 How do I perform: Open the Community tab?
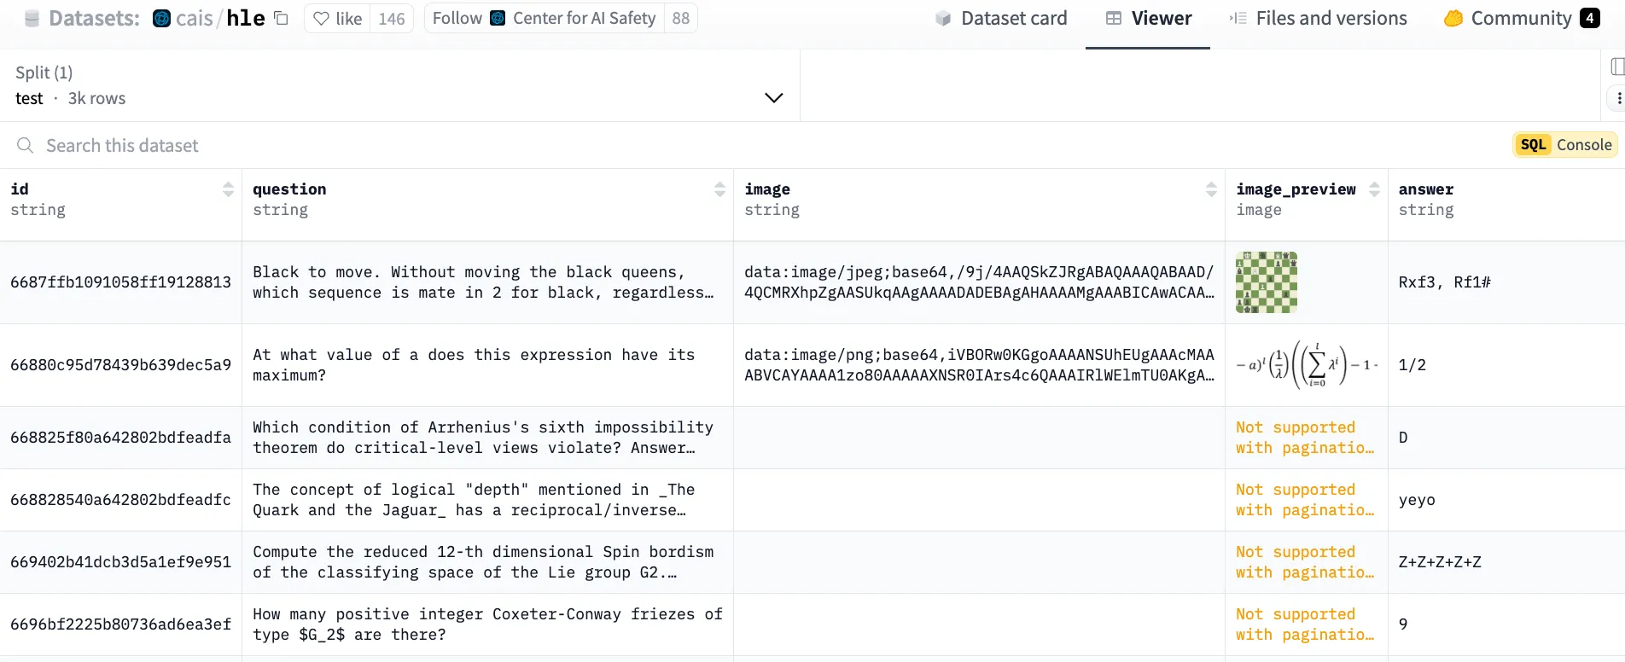pyautogui.click(x=1521, y=18)
